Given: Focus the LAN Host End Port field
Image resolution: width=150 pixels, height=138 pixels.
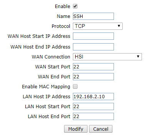Looking at the screenshot, I should pyautogui.click(x=93, y=116).
